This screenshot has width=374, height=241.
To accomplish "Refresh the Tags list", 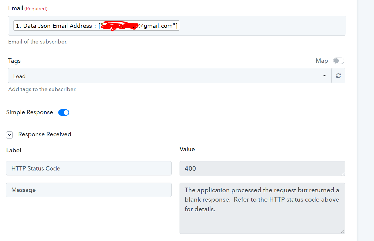I will (x=338, y=76).
